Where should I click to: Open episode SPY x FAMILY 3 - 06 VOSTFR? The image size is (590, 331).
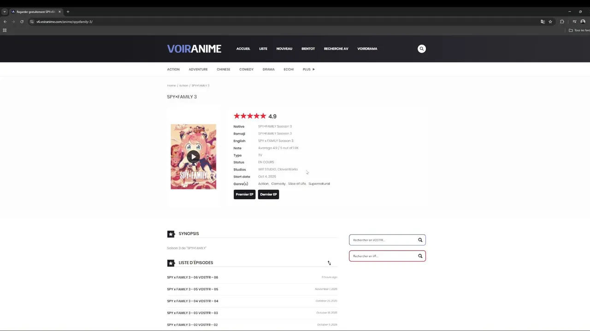[192, 277]
